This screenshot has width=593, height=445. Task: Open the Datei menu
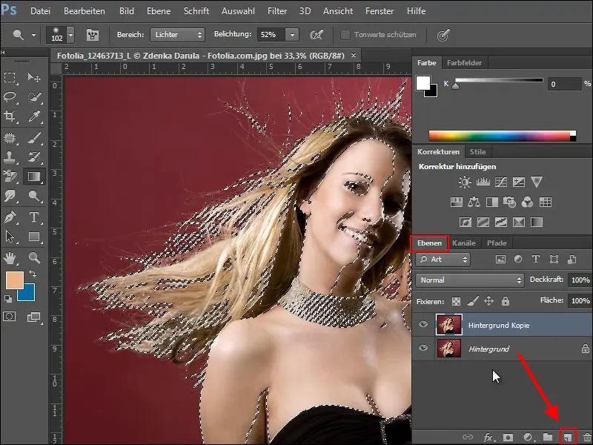(40, 11)
